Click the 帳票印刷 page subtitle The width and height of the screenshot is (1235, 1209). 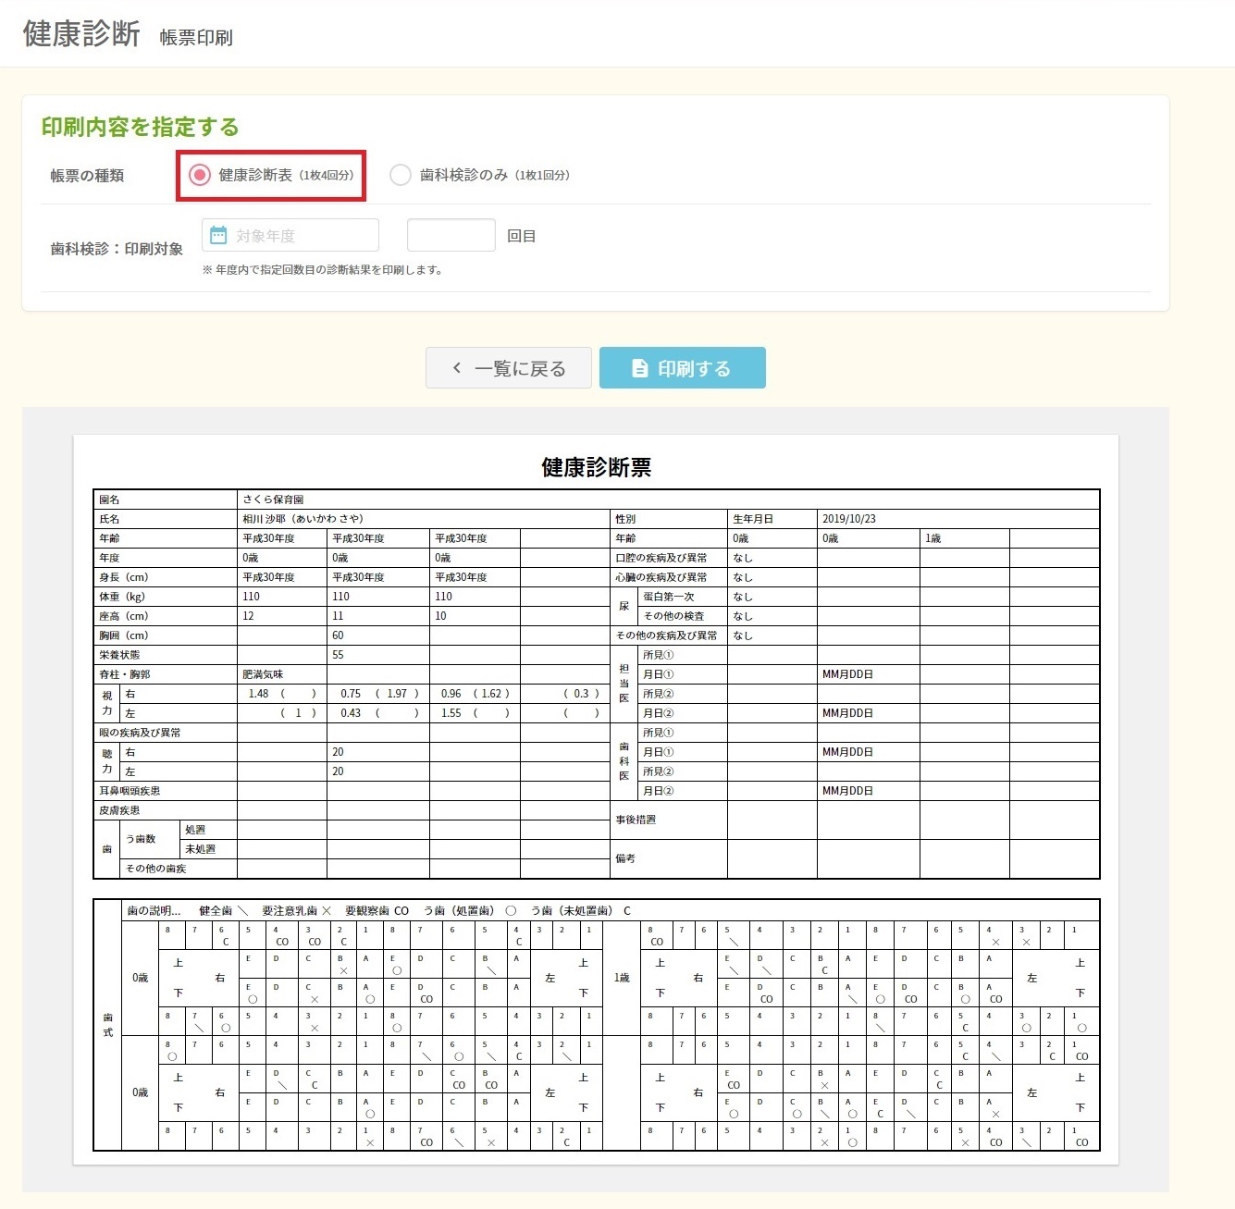(196, 38)
